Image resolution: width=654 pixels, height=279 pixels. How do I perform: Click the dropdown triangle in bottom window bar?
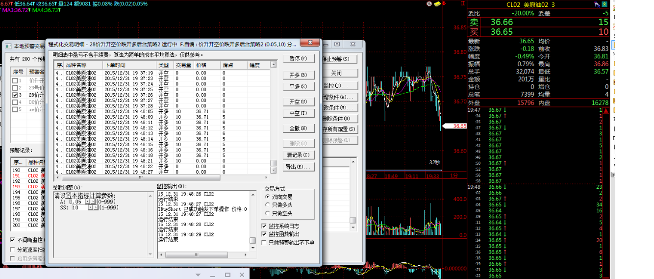click(199, 275)
